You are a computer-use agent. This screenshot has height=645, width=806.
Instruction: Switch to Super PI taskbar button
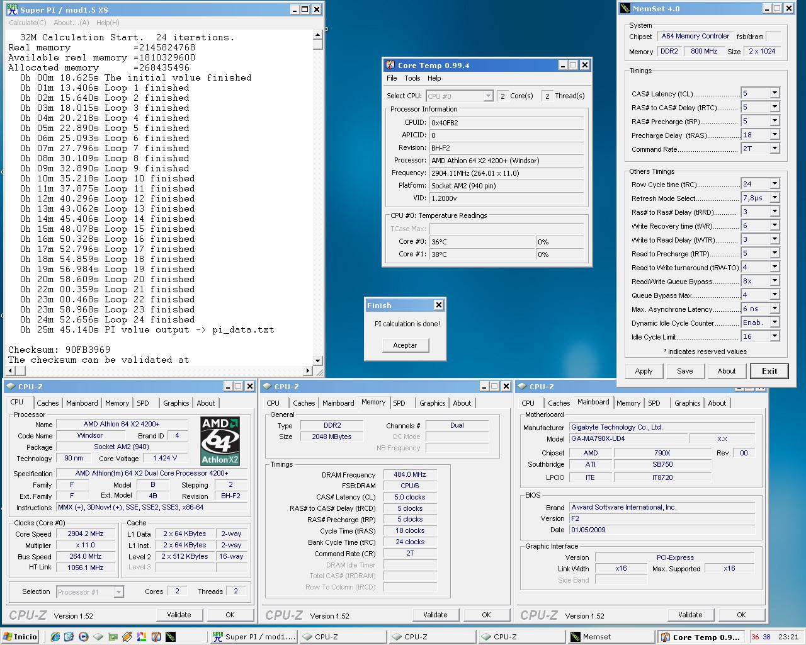tap(253, 637)
